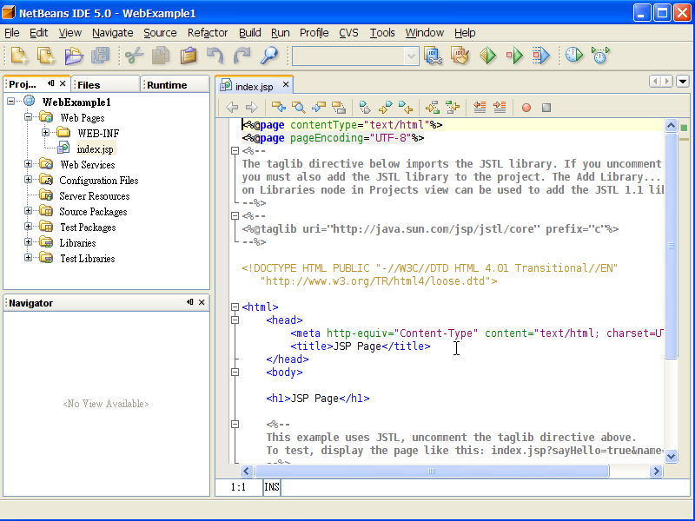Click the Build Main Project icon
Image resolution: width=695 pixels, height=521 pixels.
point(433,56)
